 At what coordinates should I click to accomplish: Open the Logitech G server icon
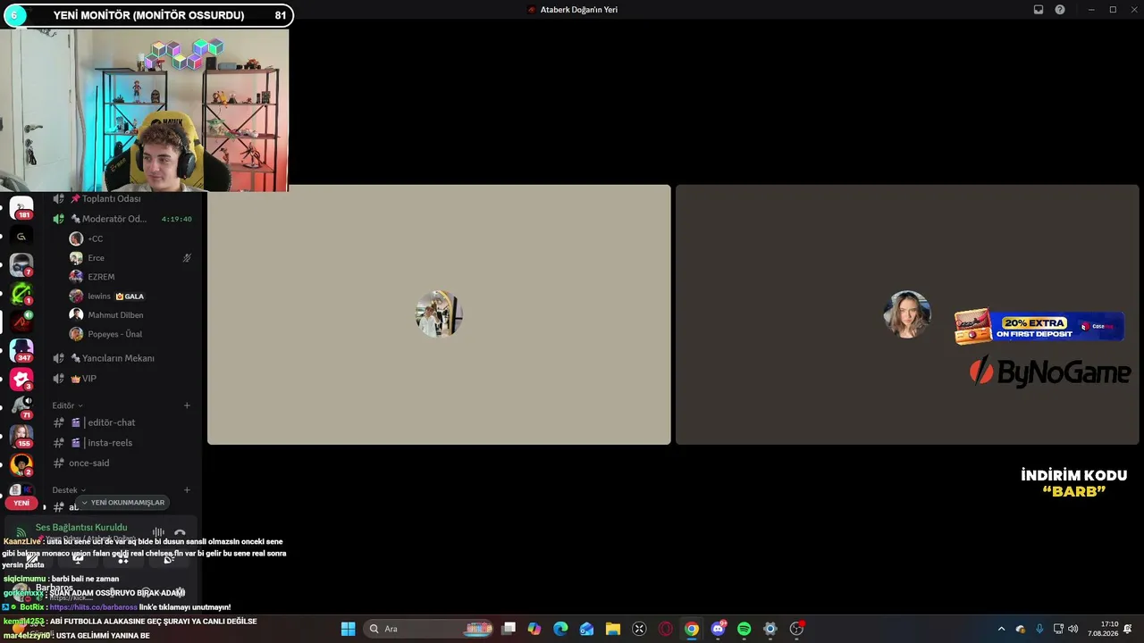[21, 236]
